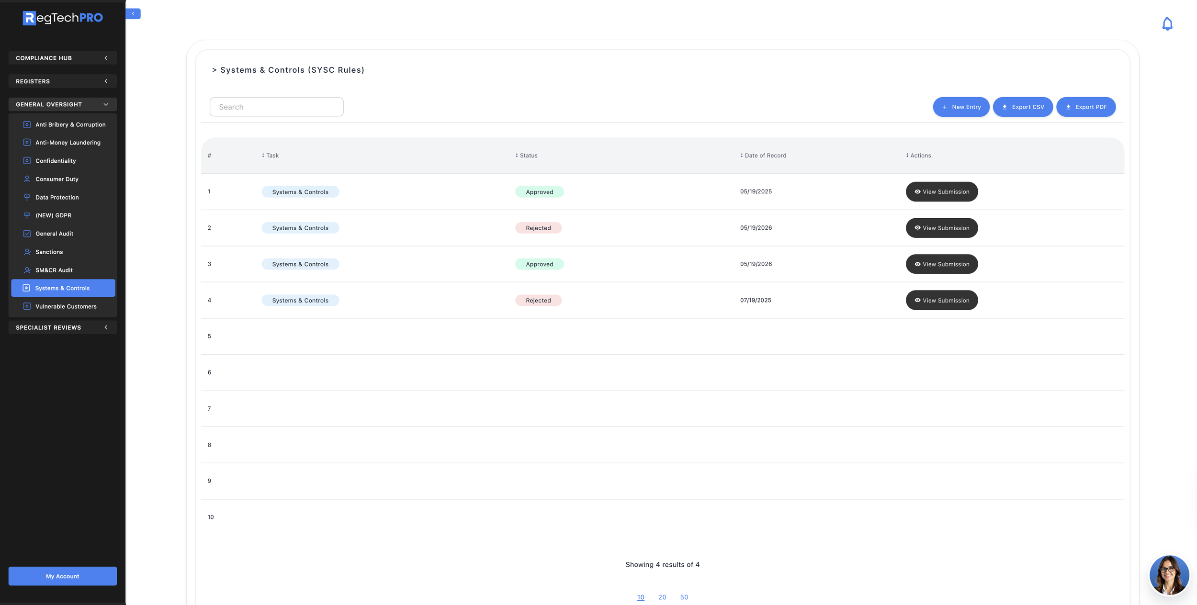Screen dimensions: 1197x605
Task: Click the General Audit checkmark icon
Action: click(27, 234)
